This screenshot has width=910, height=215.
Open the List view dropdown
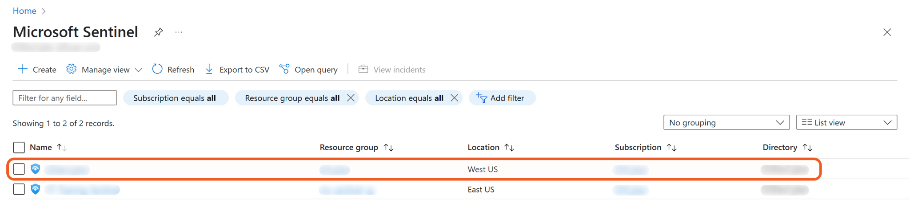846,123
